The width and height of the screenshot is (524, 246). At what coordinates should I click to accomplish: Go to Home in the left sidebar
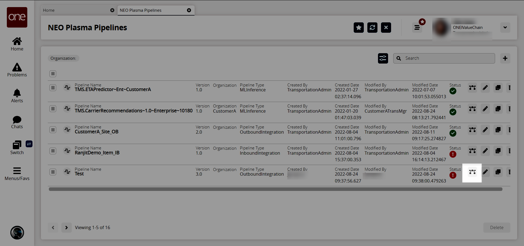point(17,44)
